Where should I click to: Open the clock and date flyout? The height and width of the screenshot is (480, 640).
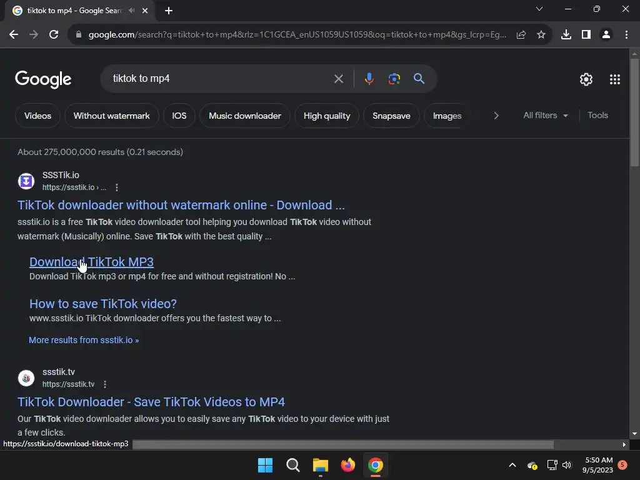click(x=597, y=465)
